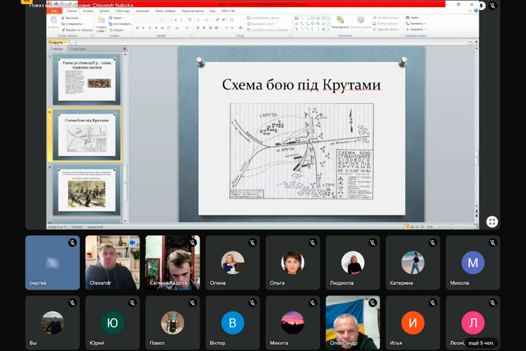Click muted microphone on Катерина's tile
The width and height of the screenshot is (526, 351).
[433, 242]
